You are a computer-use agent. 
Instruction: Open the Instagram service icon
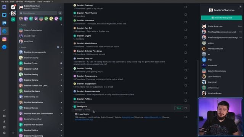click(x=4, y=39)
